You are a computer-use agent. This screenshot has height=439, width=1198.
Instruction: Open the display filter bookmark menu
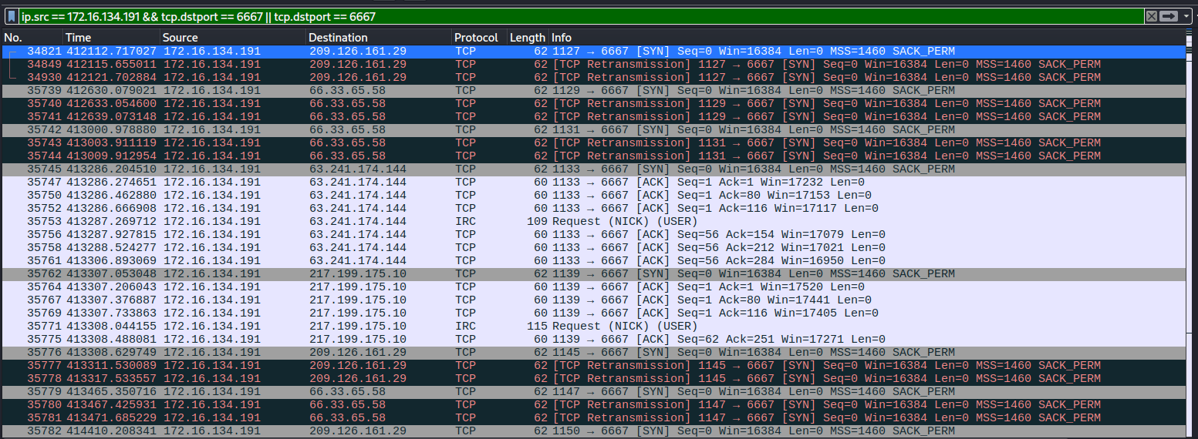click(11, 15)
